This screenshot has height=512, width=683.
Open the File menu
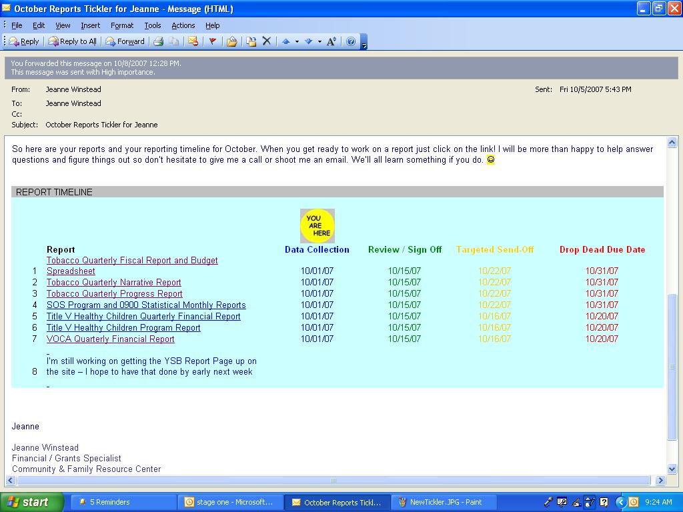17,25
